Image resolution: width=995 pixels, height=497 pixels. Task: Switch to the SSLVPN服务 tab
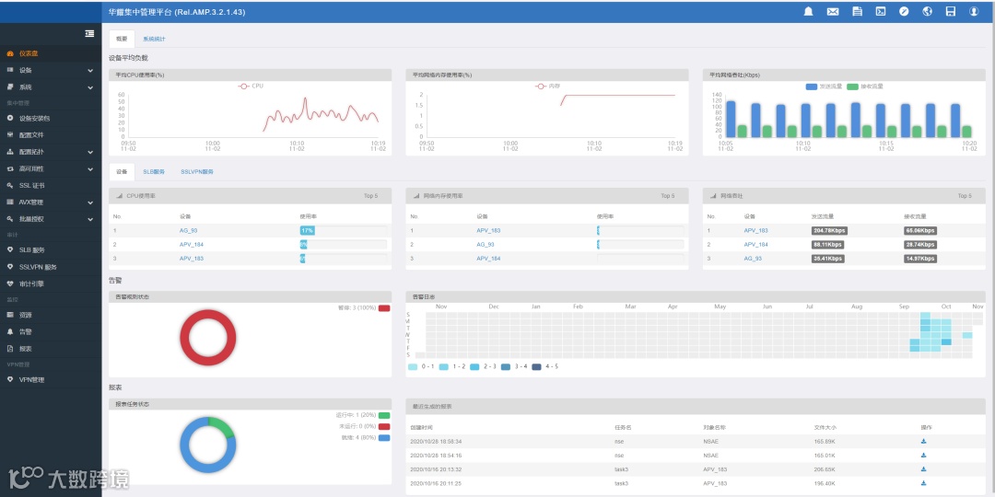click(197, 172)
